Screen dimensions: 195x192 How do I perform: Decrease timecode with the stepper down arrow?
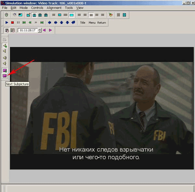[40, 31]
